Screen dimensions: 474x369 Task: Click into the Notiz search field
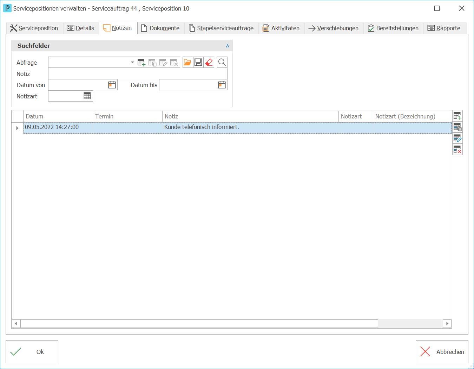pyautogui.click(x=138, y=73)
